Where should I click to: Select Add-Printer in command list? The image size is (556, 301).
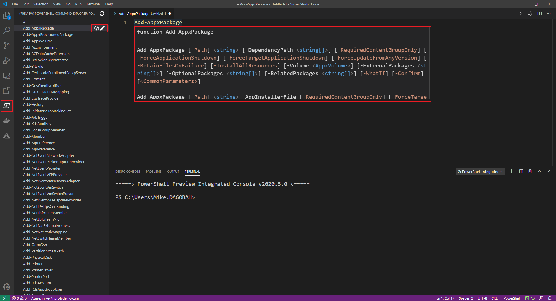33,264
